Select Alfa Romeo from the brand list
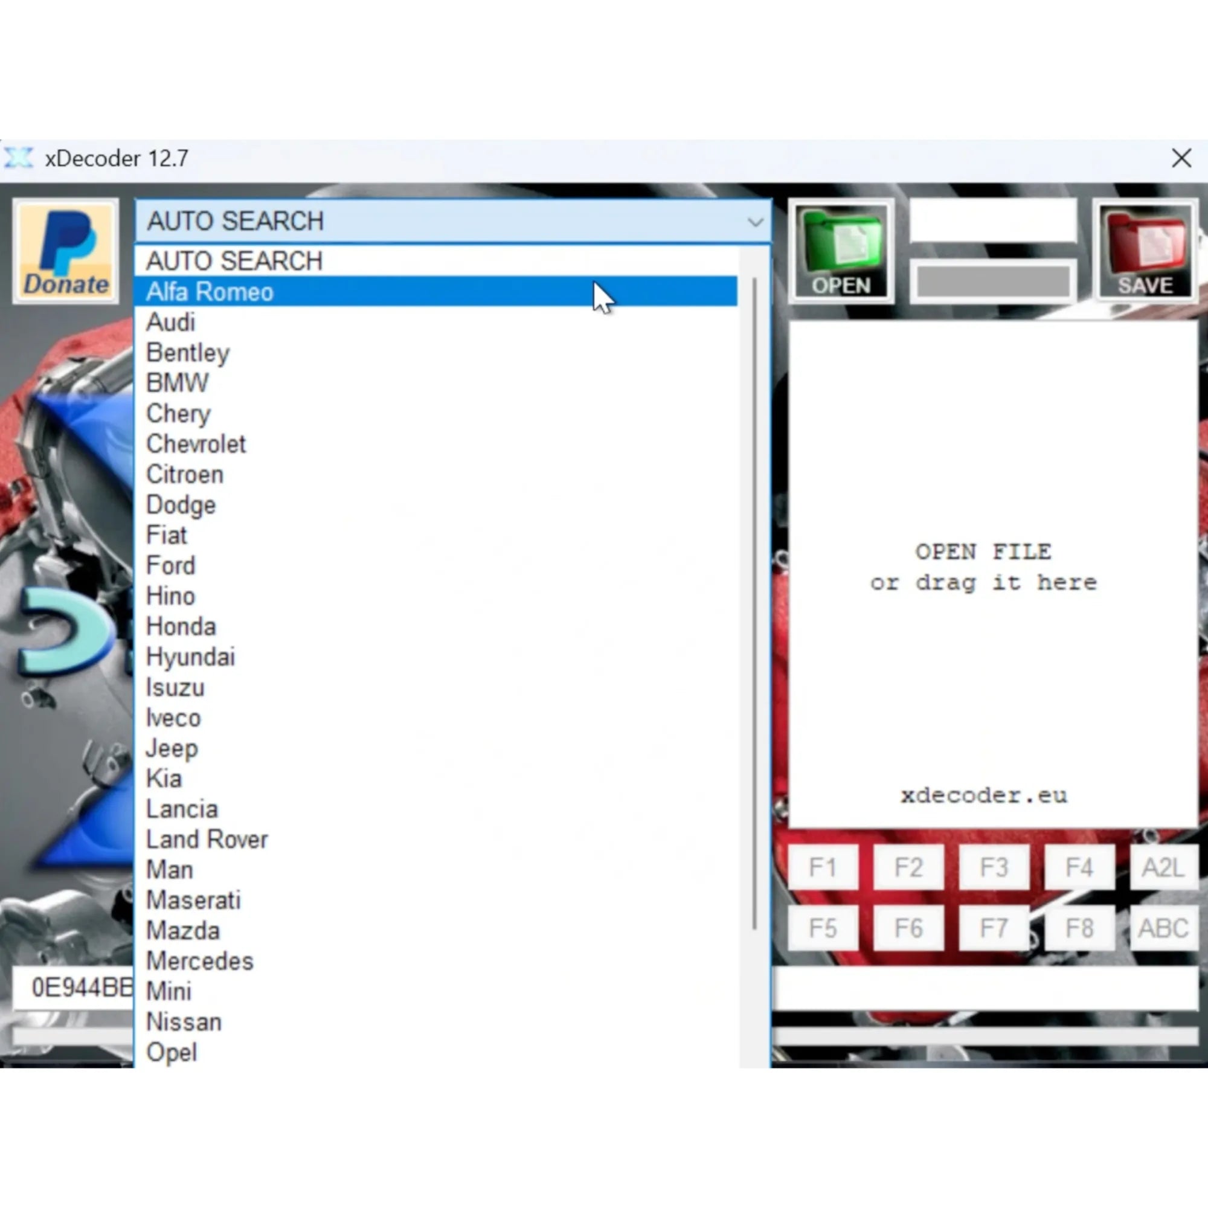Screen dimensions: 1208x1208 (x=209, y=291)
